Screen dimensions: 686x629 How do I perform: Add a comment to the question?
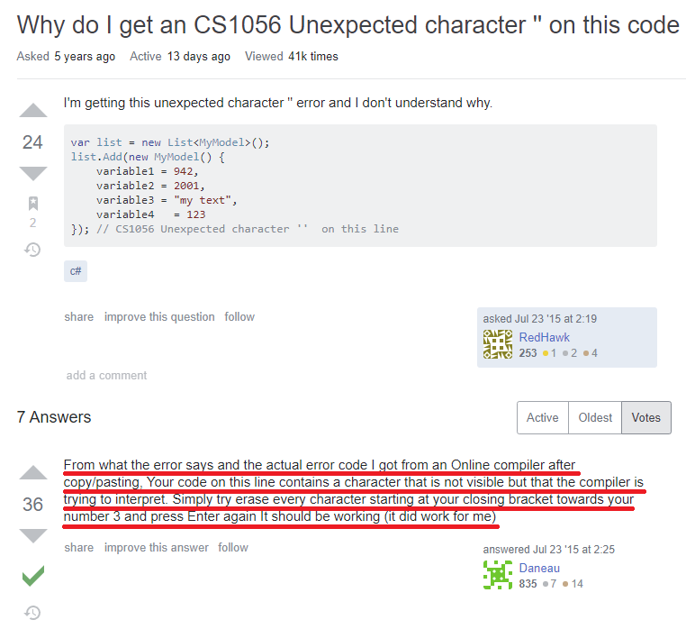pyautogui.click(x=106, y=376)
